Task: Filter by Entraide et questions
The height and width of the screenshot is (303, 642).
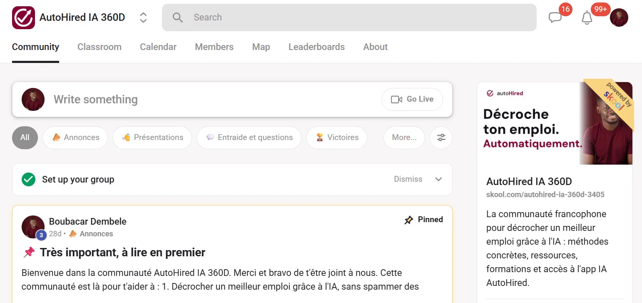Action: coord(249,138)
